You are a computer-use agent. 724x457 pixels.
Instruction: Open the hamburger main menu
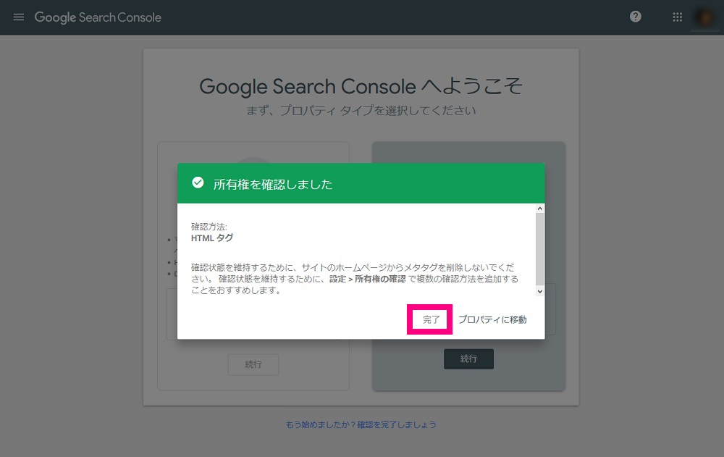[x=19, y=17]
